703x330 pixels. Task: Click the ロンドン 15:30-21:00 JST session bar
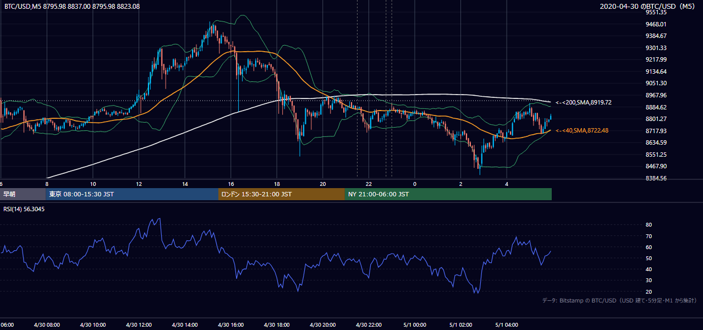pos(282,194)
